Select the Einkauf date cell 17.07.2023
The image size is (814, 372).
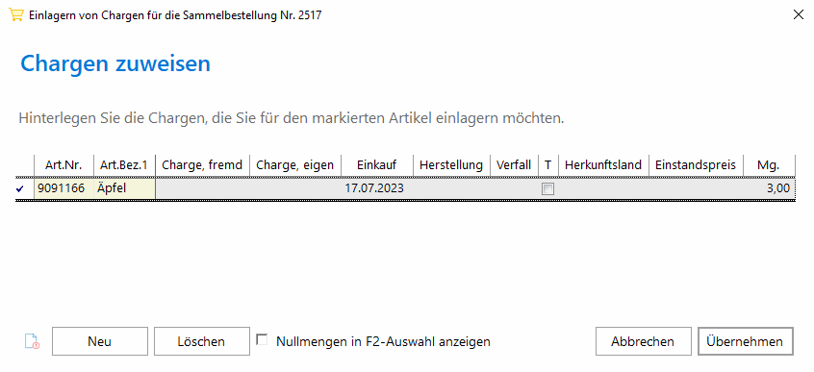(374, 188)
